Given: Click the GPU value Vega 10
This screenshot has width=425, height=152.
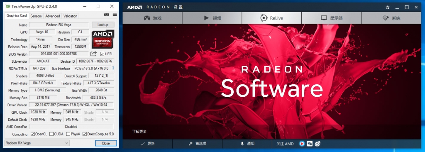Looking at the screenshot, I should coord(42,32).
